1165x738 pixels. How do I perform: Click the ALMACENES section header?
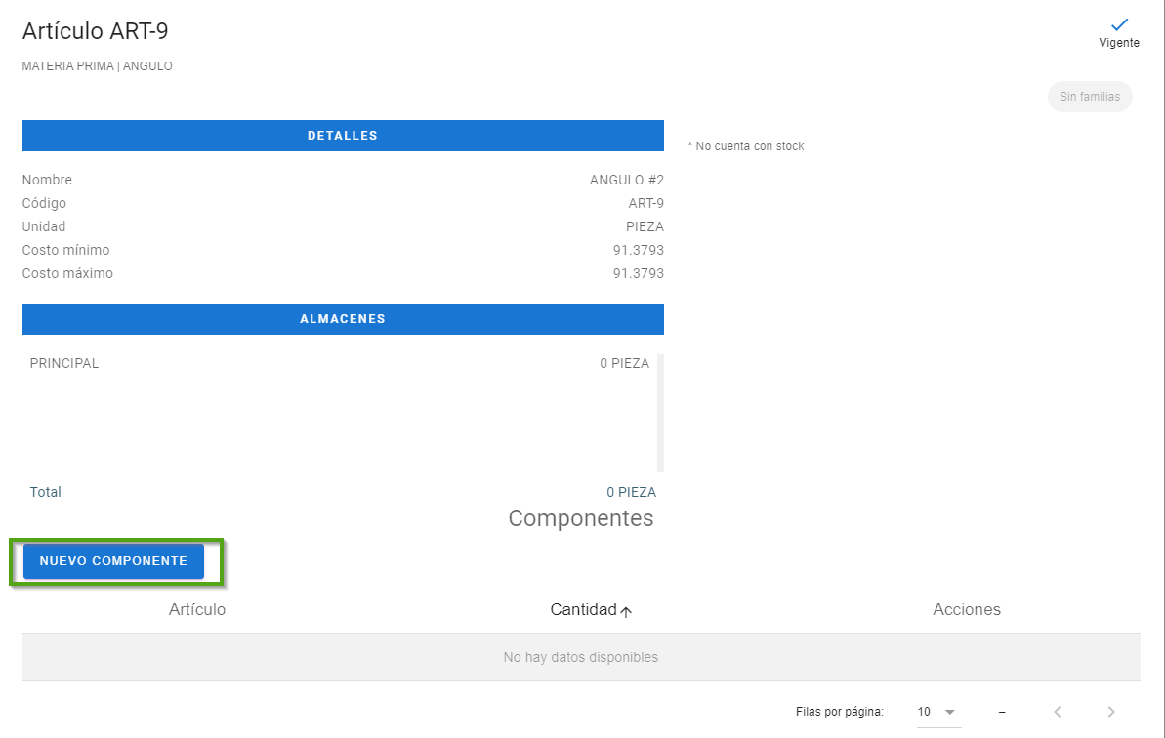point(343,319)
